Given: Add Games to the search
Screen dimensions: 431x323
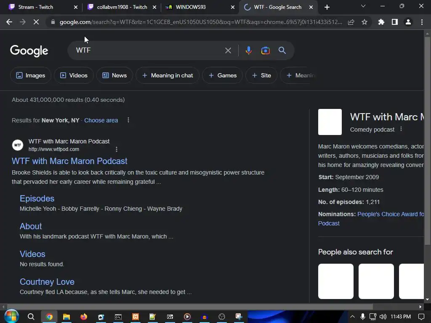Looking at the screenshot, I should [x=222, y=75].
